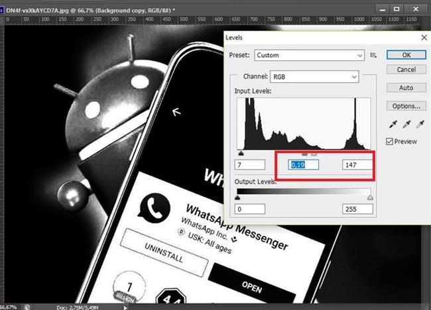
Task: Open the preset options menu icon
Action: pos(373,55)
